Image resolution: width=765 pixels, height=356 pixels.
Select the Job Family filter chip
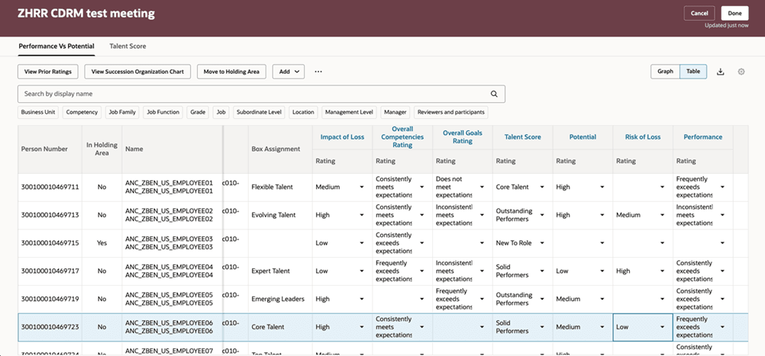(x=122, y=113)
